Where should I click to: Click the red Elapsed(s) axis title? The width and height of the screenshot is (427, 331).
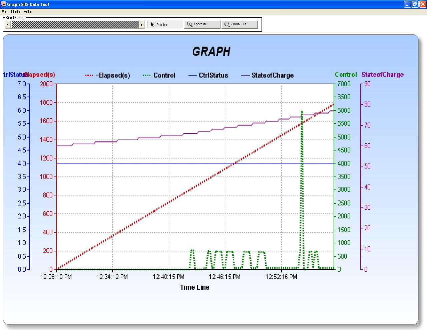(41, 75)
